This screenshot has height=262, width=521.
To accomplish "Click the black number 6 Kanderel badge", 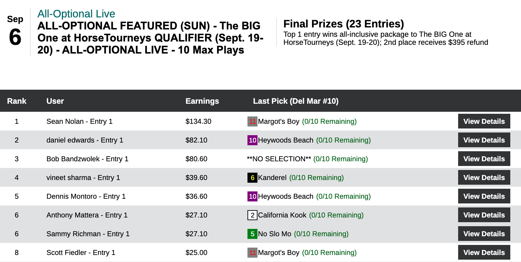I will point(252,178).
